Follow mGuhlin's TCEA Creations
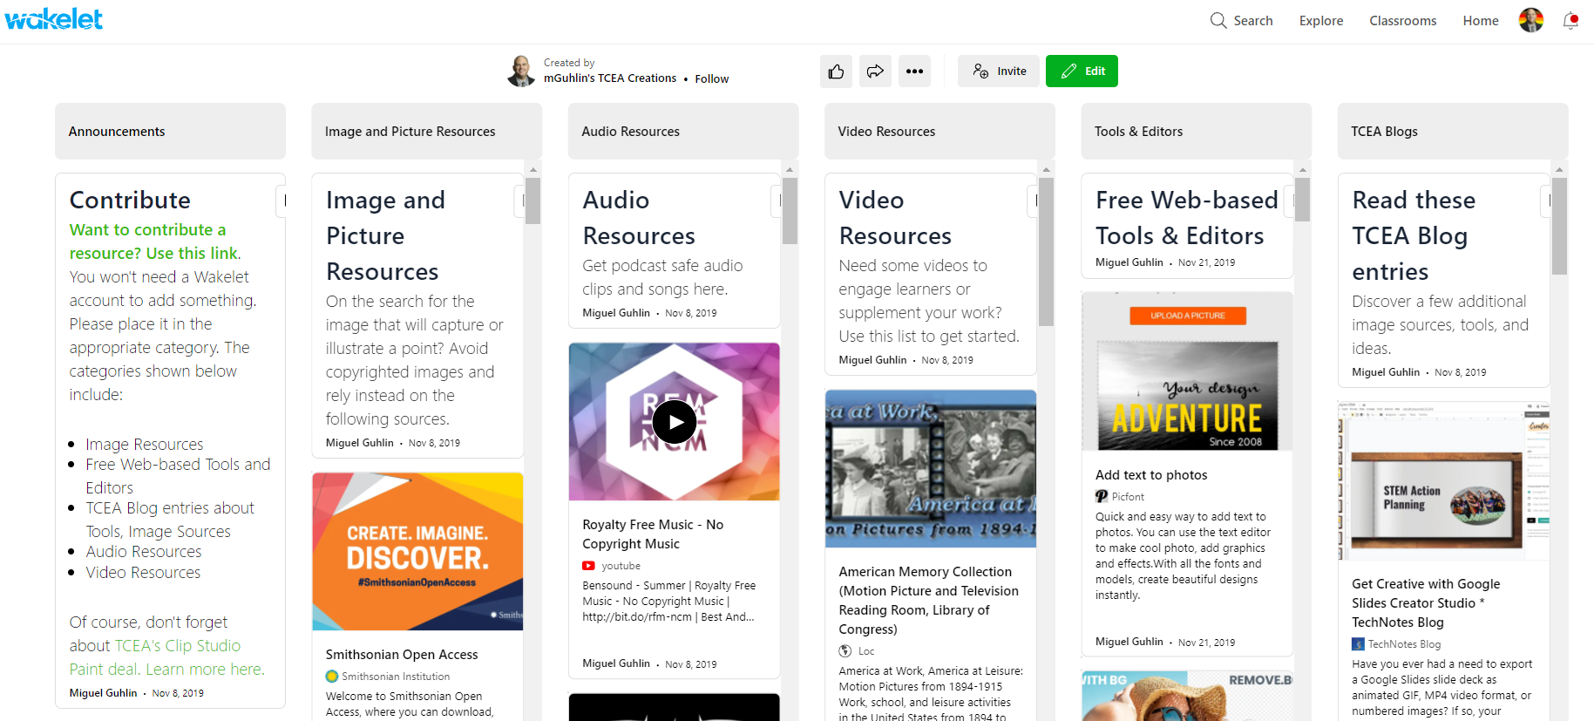1594x721 pixels. (711, 78)
